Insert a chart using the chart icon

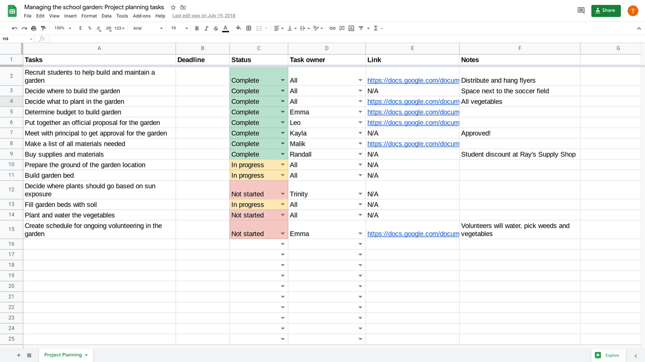[x=351, y=28]
